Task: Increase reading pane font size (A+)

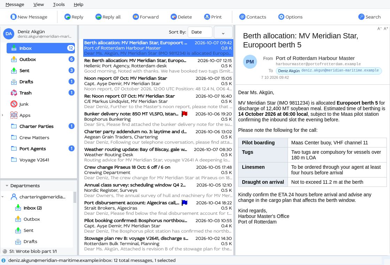Action: (386, 29)
